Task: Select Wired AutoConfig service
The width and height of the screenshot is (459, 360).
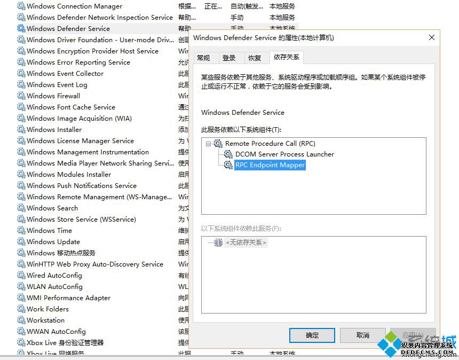Action: pyautogui.click(x=54, y=276)
